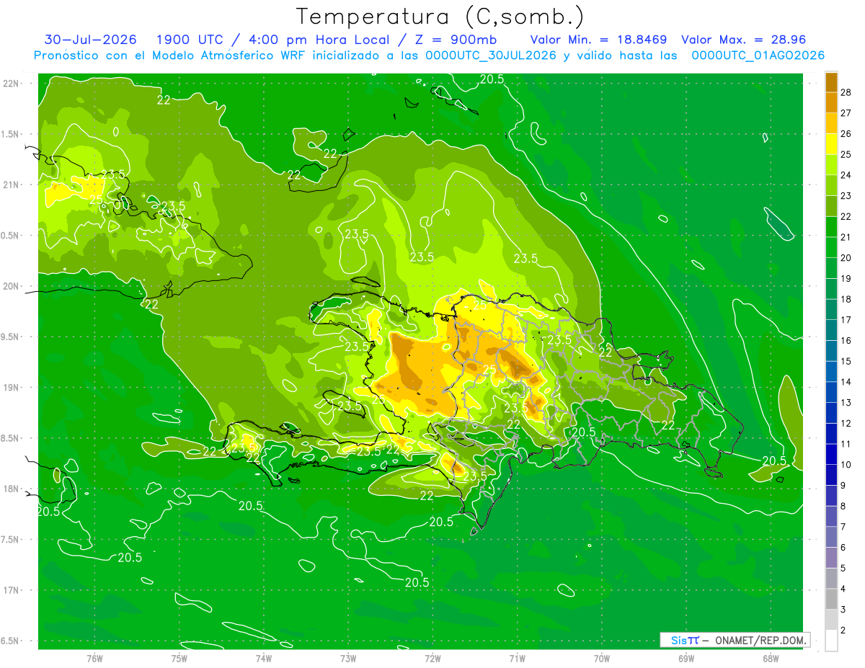Pick the darkest orange swatch above legend value 28
Viewport: 865px width, 668px height.
(x=831, y=82)
